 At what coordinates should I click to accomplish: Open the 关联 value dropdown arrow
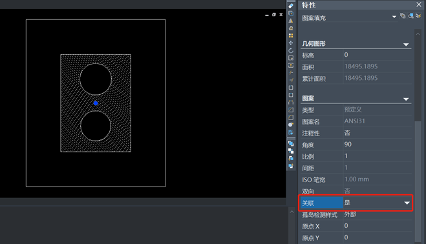click(407, 203)
